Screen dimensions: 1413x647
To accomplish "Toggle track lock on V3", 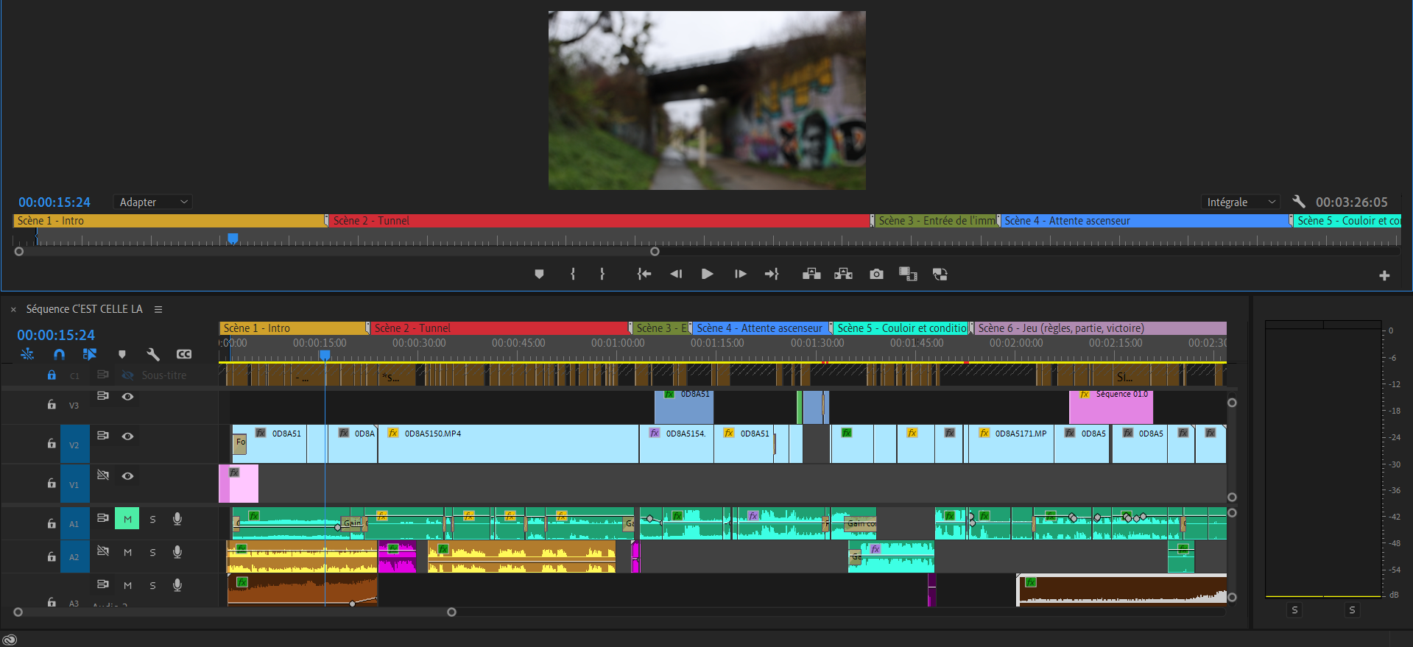I will pos(52,404).
